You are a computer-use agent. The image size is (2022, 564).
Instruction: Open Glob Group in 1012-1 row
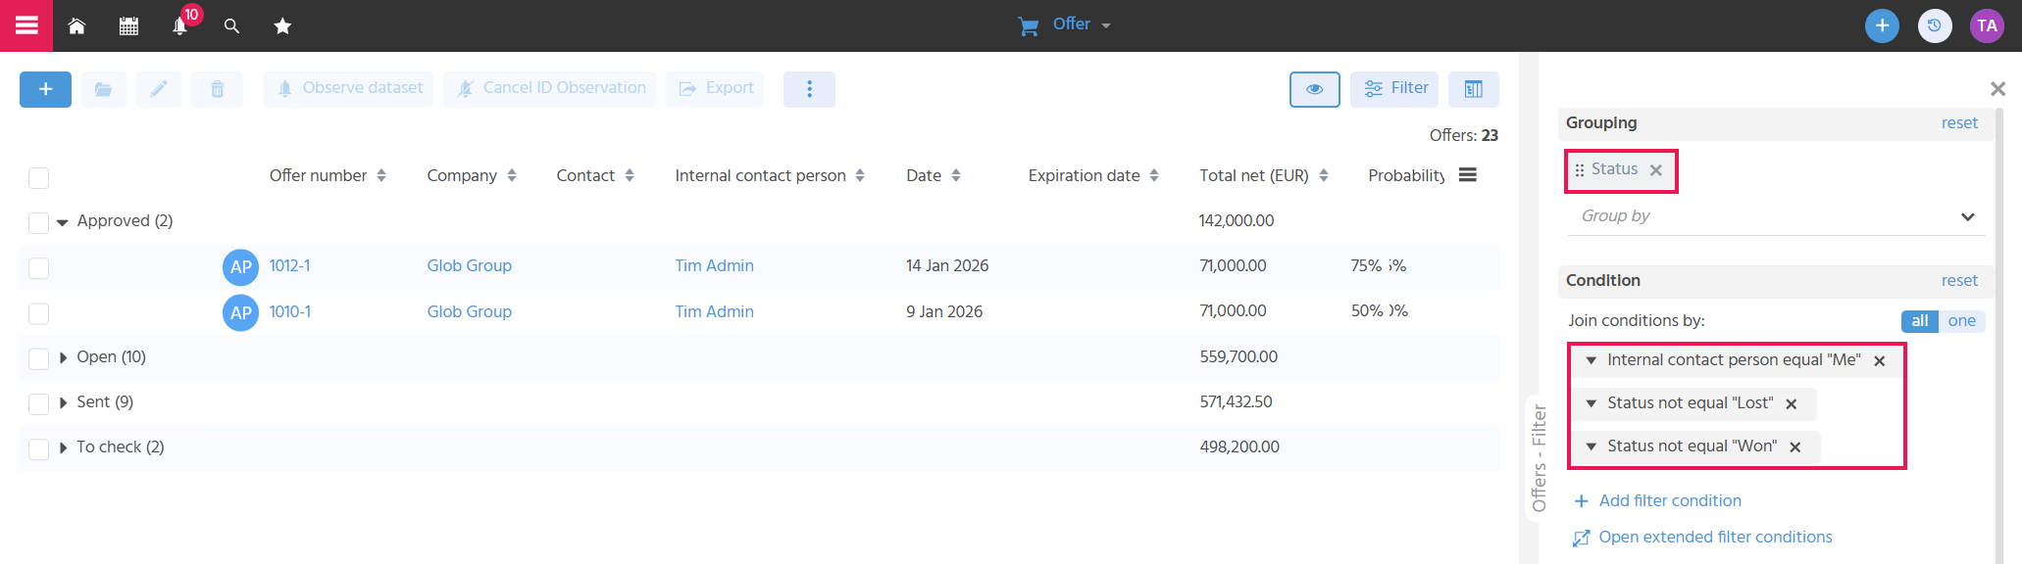click(x=469, y=265)
